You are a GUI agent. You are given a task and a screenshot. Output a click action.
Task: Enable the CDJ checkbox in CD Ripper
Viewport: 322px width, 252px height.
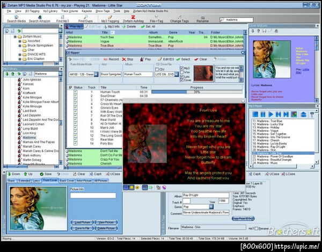click(x=157, y=69)
